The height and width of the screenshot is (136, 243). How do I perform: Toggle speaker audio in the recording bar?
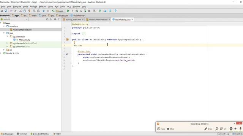point(236,128)
